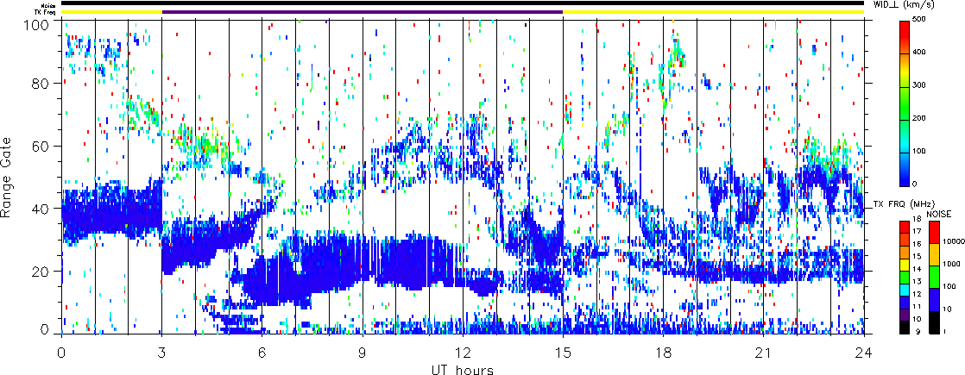
Task: Click x-axis tick label '3'
Action: (162, 353)
